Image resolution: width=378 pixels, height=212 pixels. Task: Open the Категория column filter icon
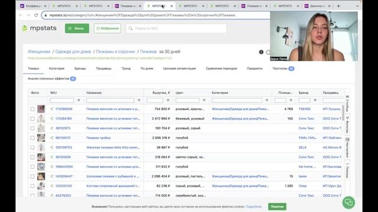(266, 100)
